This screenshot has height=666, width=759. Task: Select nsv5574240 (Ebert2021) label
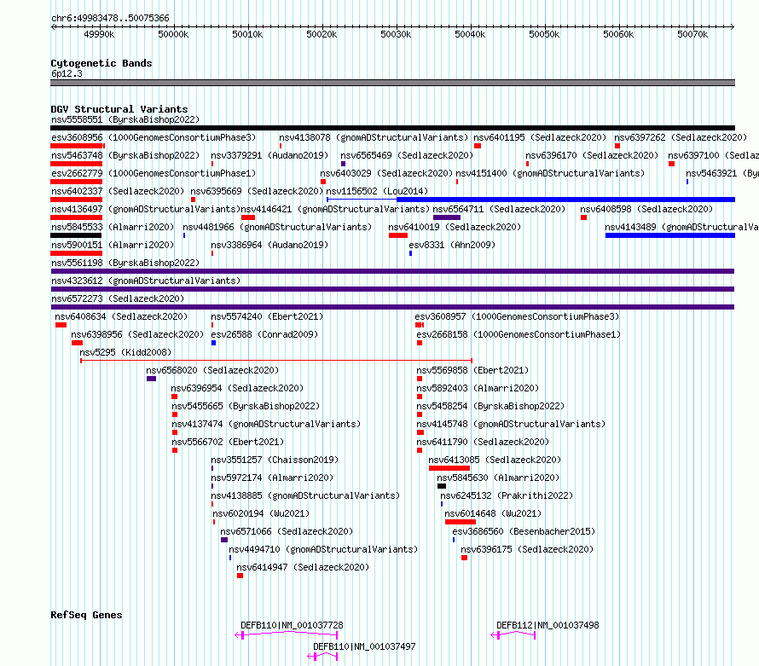[267, 316]
